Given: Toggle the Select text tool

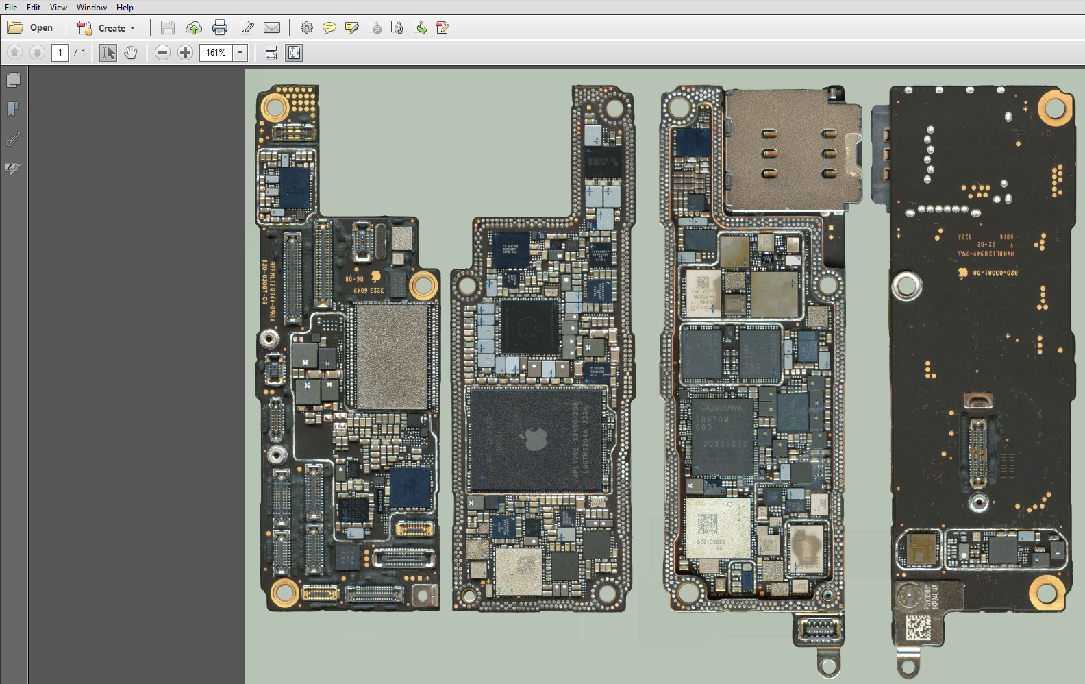Looking at the screenshot, I should 108,53.
